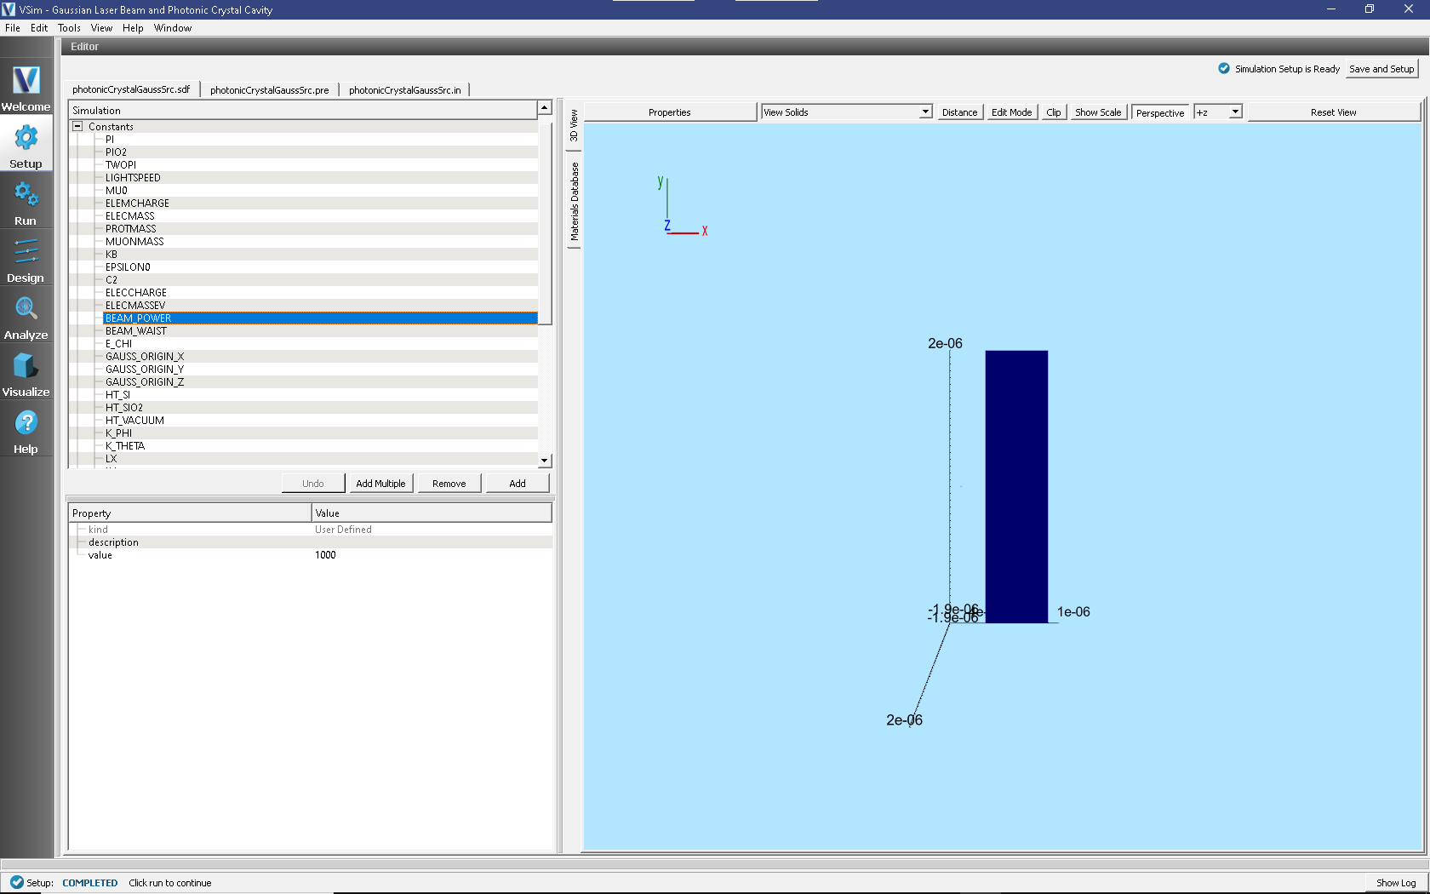
Task: Open the Help menu
Action: (133, 27)
